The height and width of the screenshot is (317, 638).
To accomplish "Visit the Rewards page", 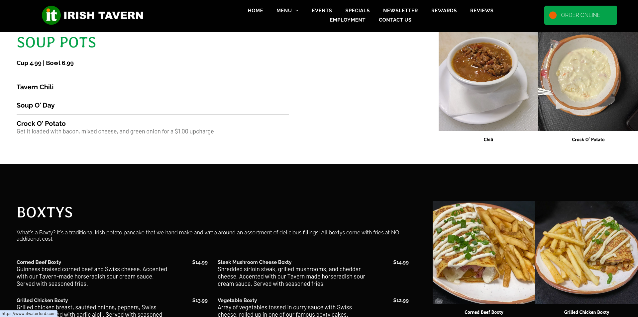I will pyautogui.click(x=444, y=11).
